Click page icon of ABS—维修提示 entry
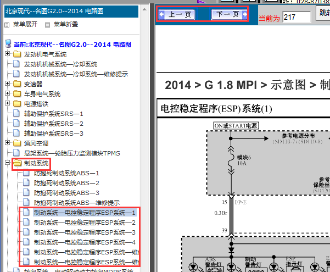This screenshot has width=330, height=272. click(x=26, y=202)
